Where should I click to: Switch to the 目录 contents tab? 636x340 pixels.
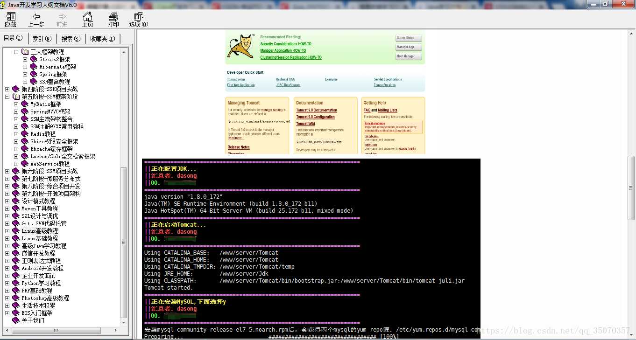pos(14,38)
